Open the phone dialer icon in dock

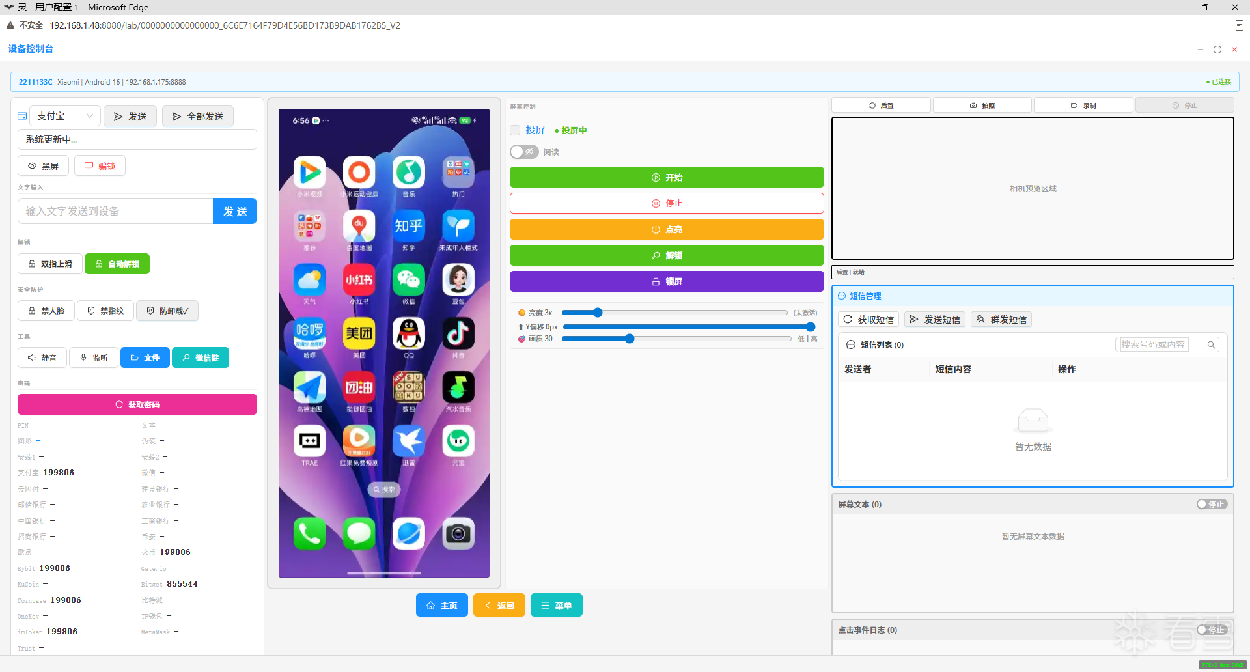coord(310,533)
